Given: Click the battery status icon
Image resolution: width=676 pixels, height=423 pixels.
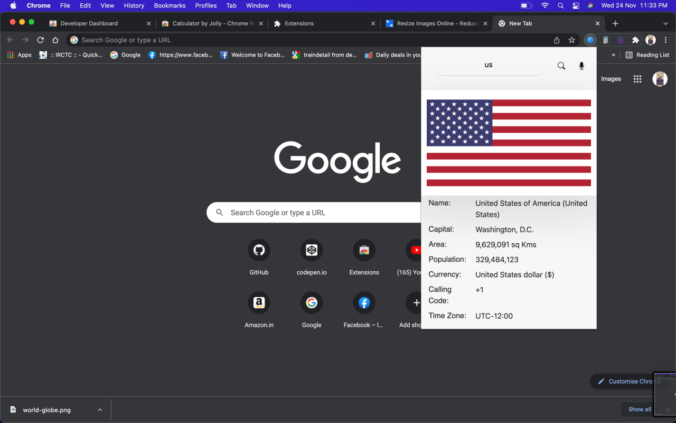Looking at the screenshot, I should click(x=527, y=5).
